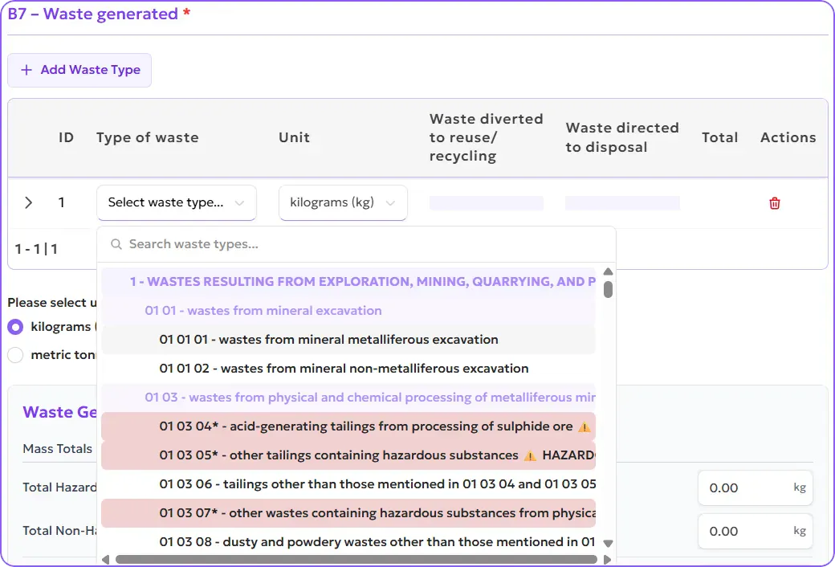The image size is (835, 567).
Task: Click the horizontal scroll right arrow
Action: [607, 560]
